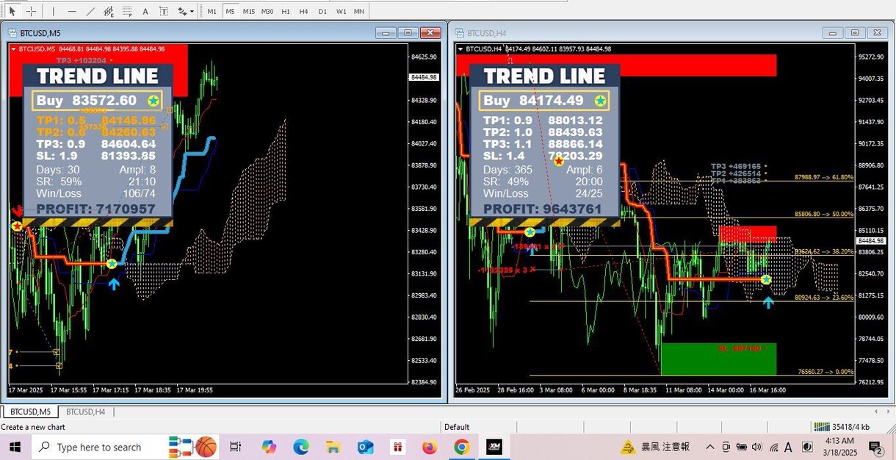Viewport: 896px width, 460px height.
Task: Toggle the M5 timeframe button
Action: tap(230, 11)
